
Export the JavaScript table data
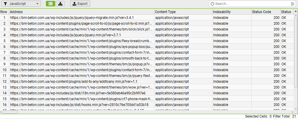click(80, 3)
